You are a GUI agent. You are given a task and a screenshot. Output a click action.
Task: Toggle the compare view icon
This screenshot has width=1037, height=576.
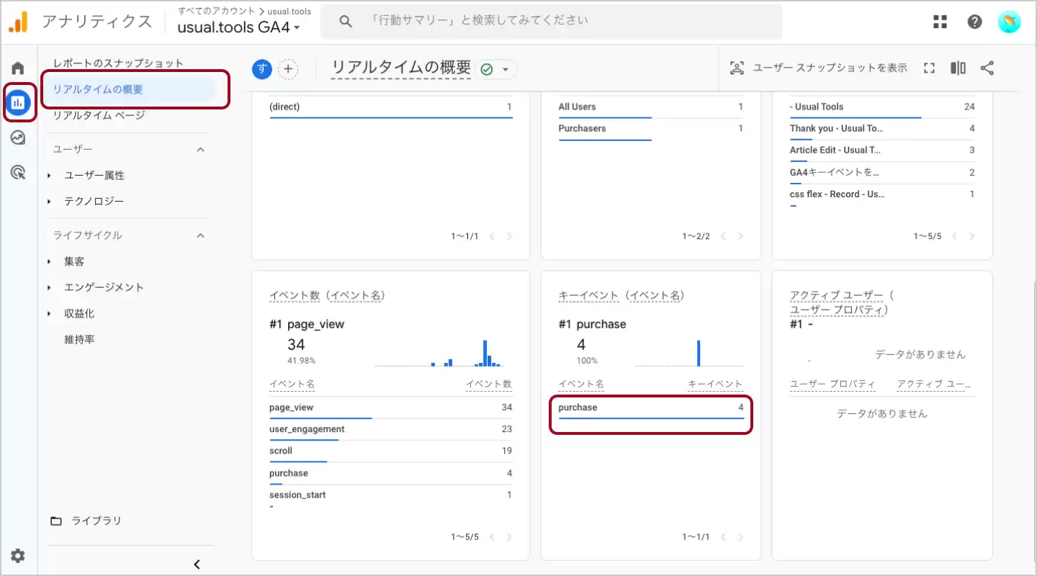[x=958, y=68]
